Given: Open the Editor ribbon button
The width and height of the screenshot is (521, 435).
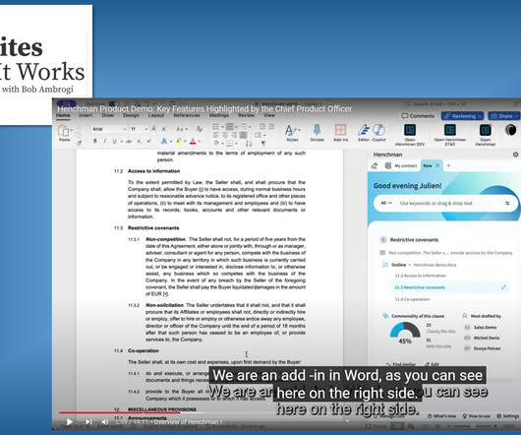Looking at the screenshot, I should click(364, 133).
